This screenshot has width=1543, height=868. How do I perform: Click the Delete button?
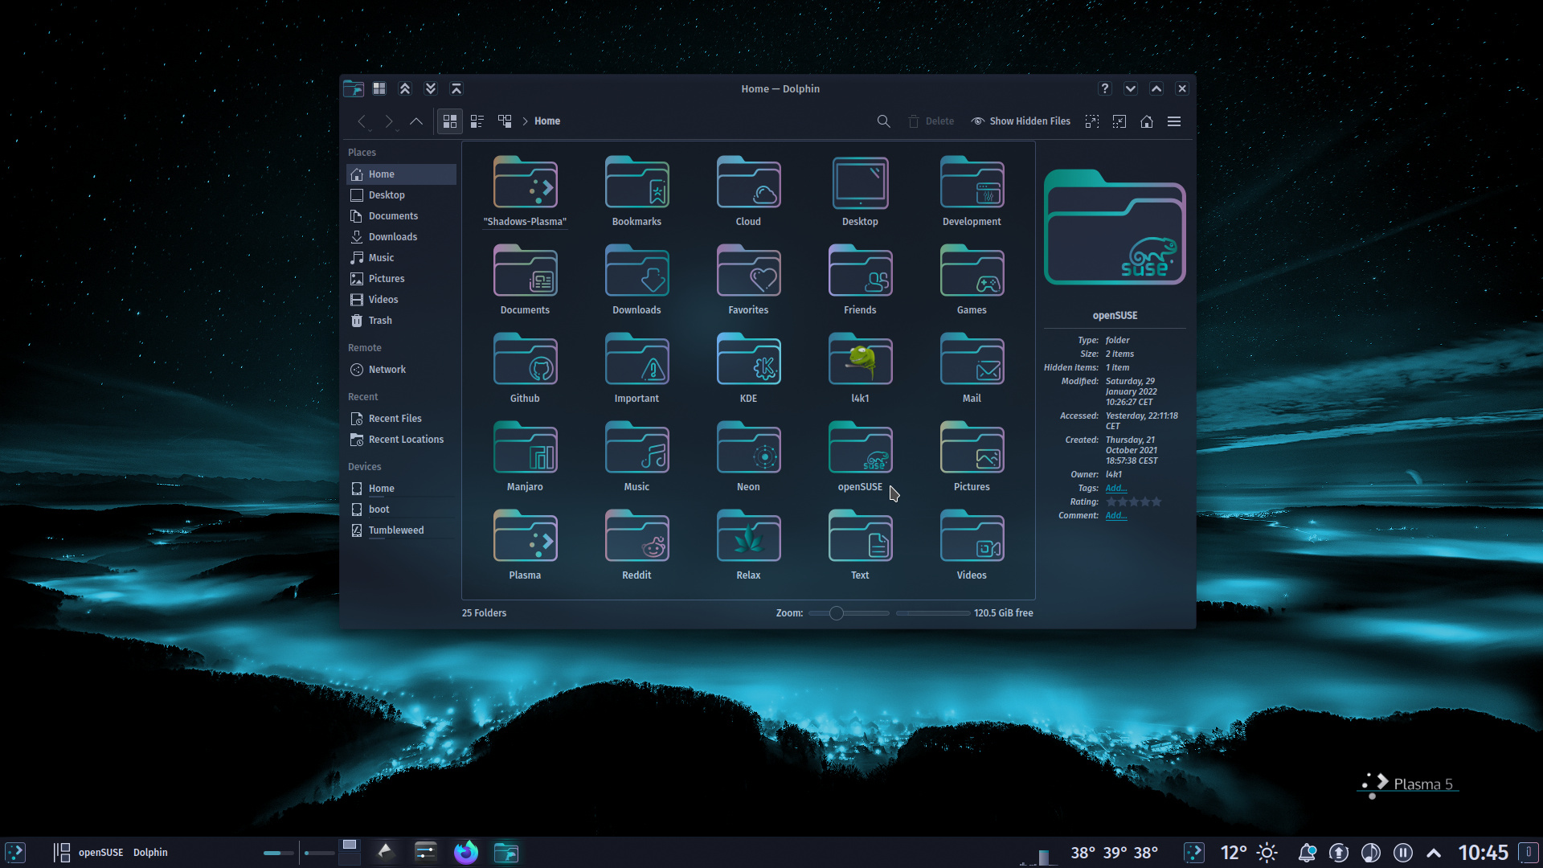point(931,121)
